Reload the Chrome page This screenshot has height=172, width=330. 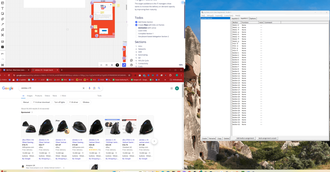(x=9, y=75)
